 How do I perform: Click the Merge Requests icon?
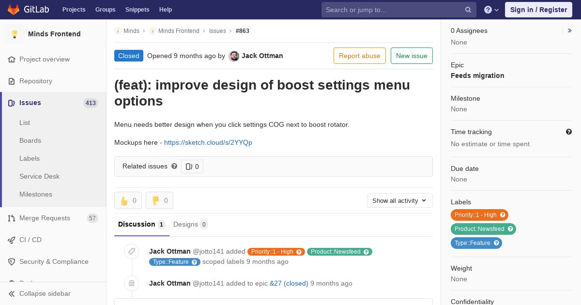pos(12,218)
